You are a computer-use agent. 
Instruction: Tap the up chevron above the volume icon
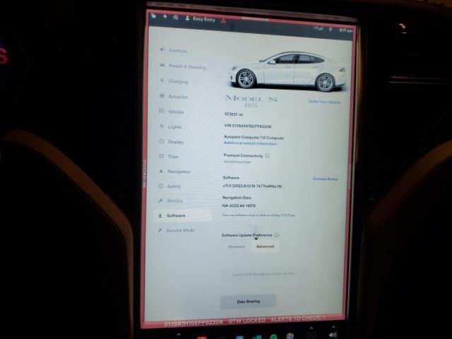tap(333, 327)
